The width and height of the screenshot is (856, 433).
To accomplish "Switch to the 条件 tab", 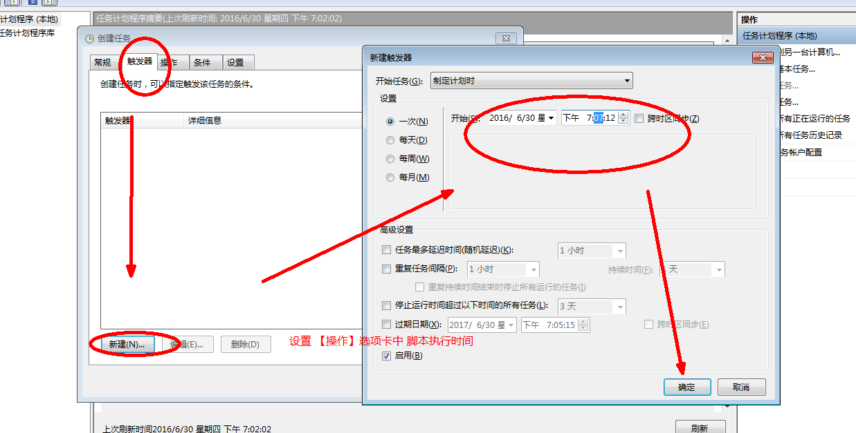I will [x=202, y=62].
